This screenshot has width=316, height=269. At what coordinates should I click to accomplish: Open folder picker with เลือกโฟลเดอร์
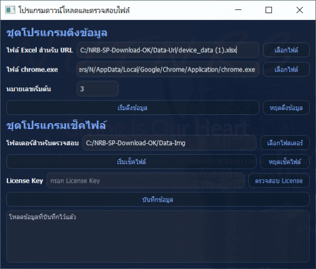click(x=285, y=143)
